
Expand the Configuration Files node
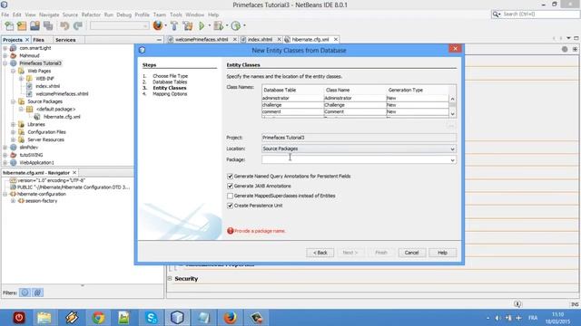[x=14, y=132]
